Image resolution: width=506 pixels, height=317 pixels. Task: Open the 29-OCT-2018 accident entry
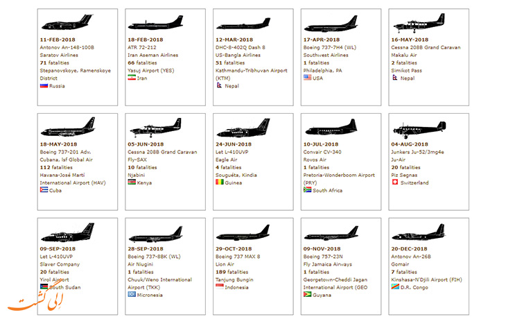point(234,249)
